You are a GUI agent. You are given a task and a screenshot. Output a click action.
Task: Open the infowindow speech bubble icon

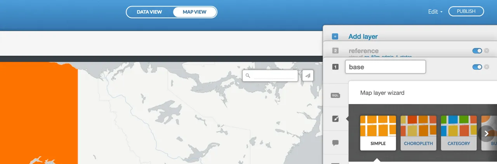(x=335, y=143)
